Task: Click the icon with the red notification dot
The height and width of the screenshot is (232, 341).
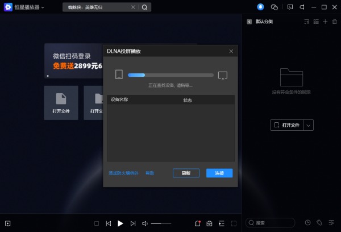Action: [197, 223]
